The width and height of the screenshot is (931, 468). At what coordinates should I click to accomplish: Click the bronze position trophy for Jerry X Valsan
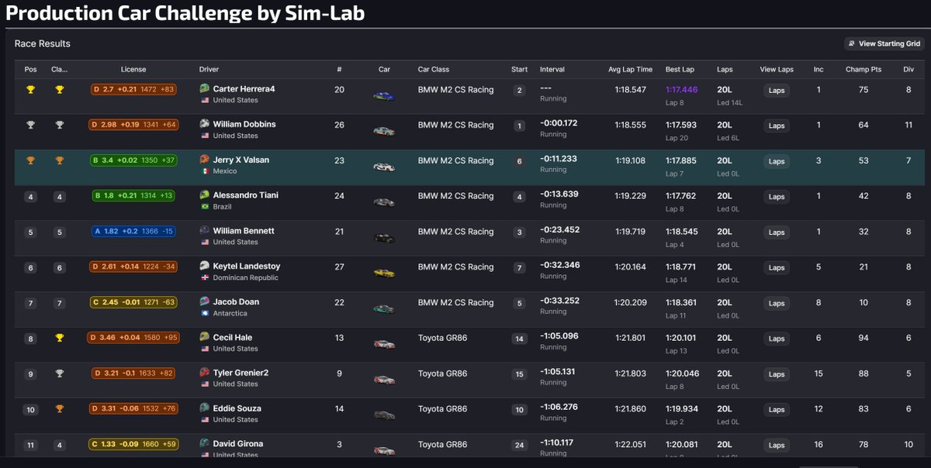[x=30, y=161]
